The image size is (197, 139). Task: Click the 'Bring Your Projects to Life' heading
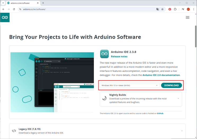pos(75,37)
